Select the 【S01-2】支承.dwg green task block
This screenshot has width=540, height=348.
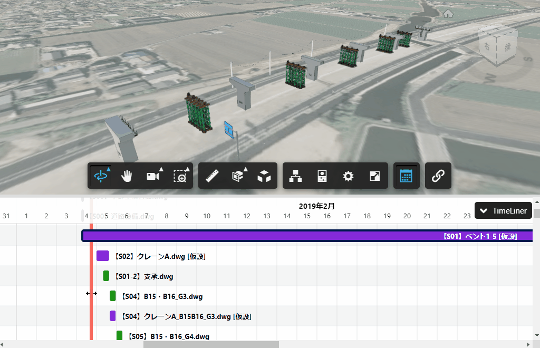[106, 276]
